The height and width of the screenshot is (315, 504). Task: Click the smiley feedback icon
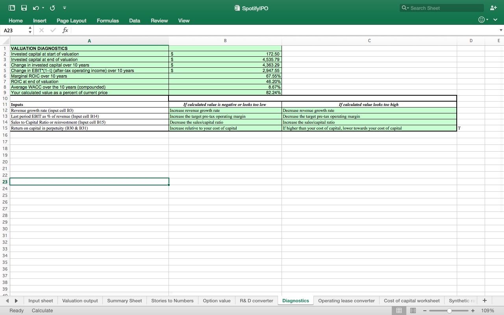tap(481, 20)
